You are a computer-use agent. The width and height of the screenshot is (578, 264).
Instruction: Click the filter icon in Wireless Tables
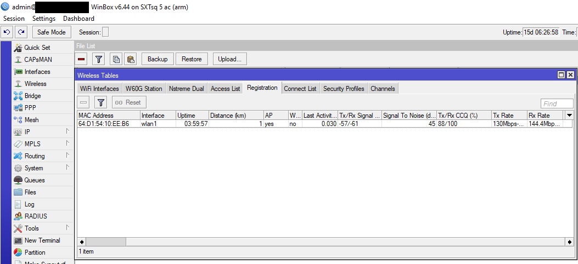100,102
